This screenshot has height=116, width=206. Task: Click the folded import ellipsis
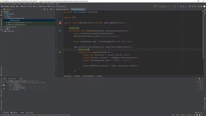[74, 17]
